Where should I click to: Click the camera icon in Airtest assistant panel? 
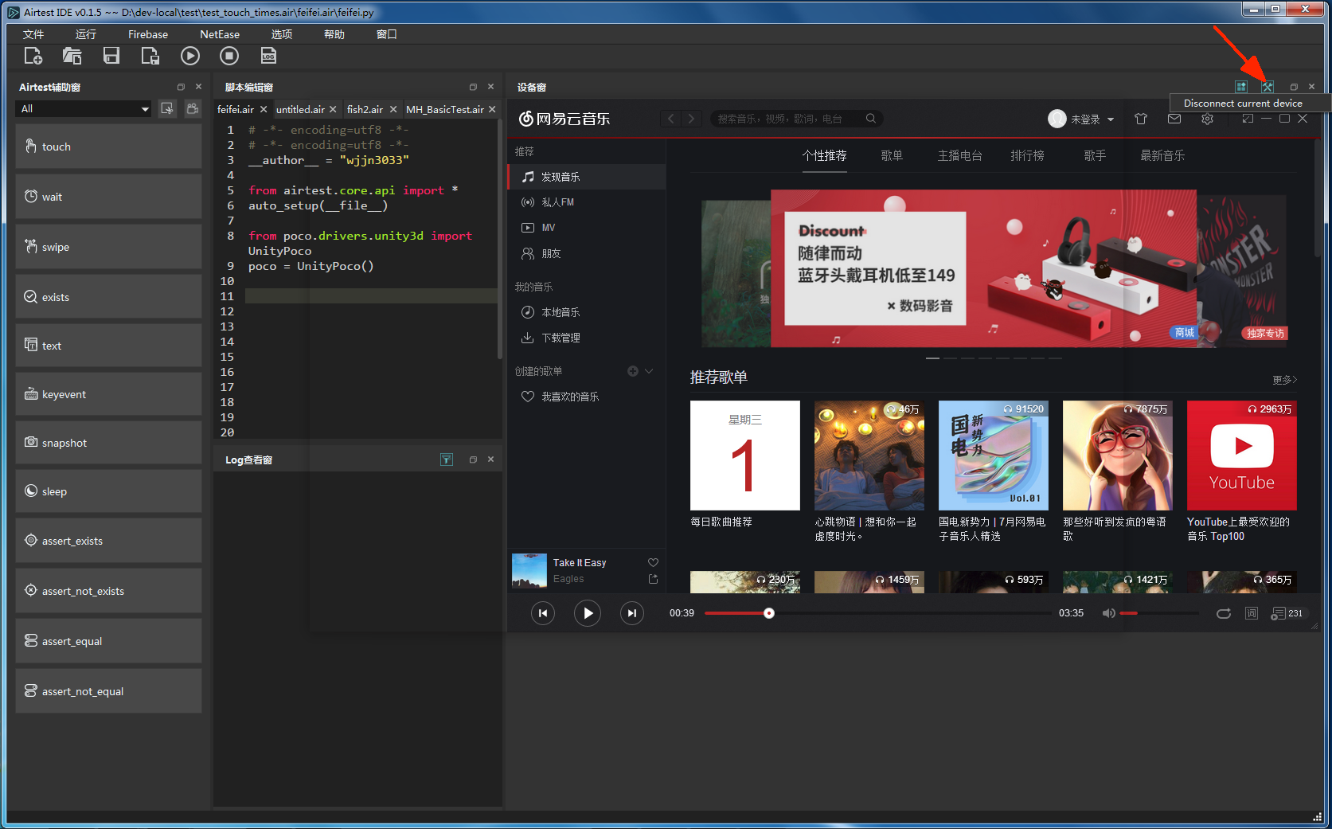(193, 108)
